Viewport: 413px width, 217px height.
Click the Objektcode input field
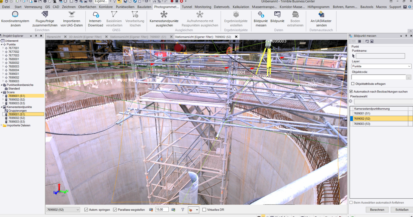tap(379, 77)
